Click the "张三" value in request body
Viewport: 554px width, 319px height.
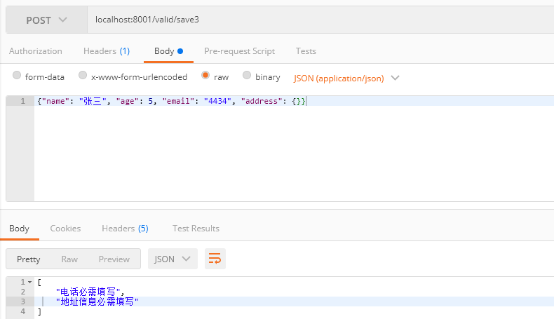tap(93, 101)
